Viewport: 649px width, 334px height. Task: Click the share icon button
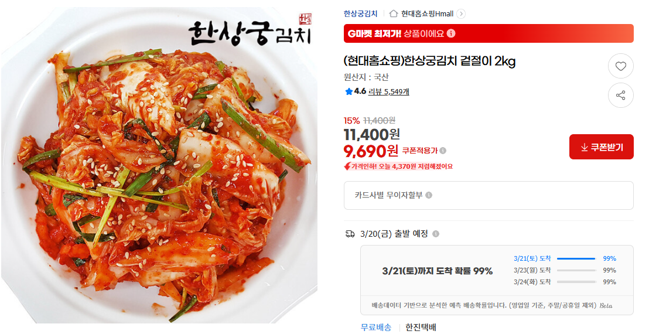(620, 96)
